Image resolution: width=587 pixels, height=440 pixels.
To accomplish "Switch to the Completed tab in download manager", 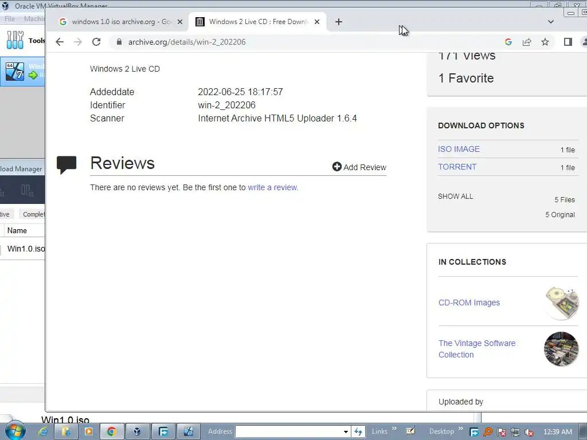I will pos(33,214).
